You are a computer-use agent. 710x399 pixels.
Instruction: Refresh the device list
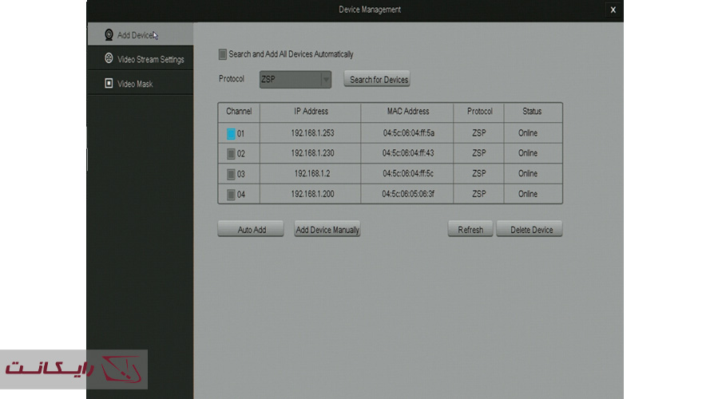click(x=470, y=230)
